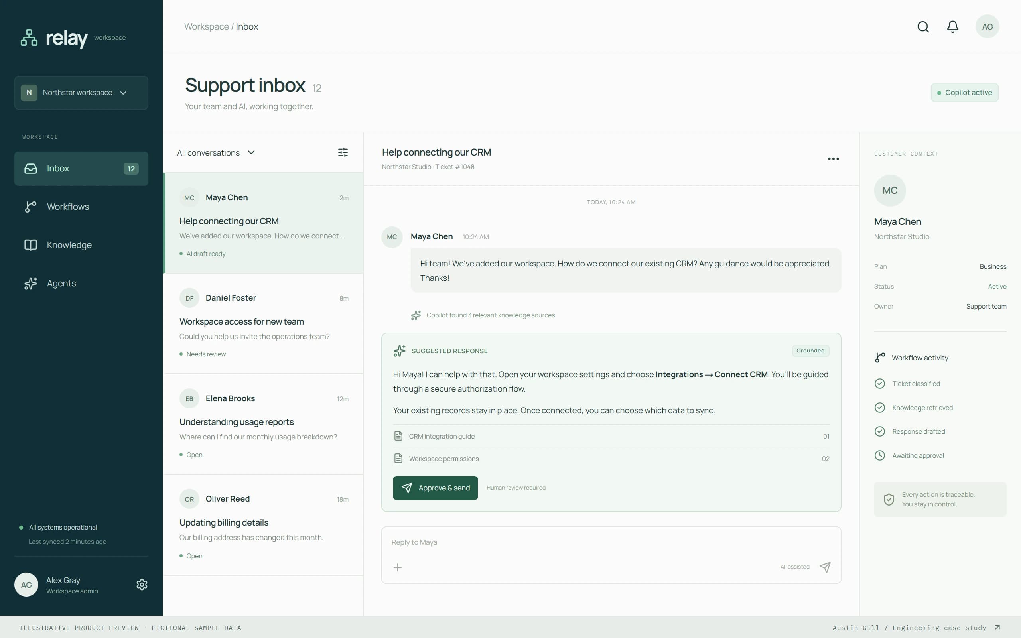Viewport: 1021px width, 638px height.
Task: Click the Workspace permissions document icon
Action: (x=398, y=458)
